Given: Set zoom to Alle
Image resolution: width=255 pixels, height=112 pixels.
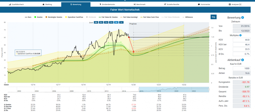Looking at the screenshot, I should coord(96,22).
